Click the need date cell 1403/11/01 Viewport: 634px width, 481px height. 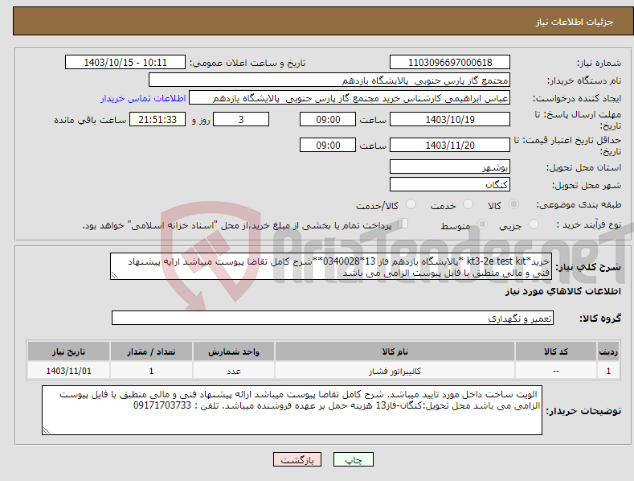point(69,371)
